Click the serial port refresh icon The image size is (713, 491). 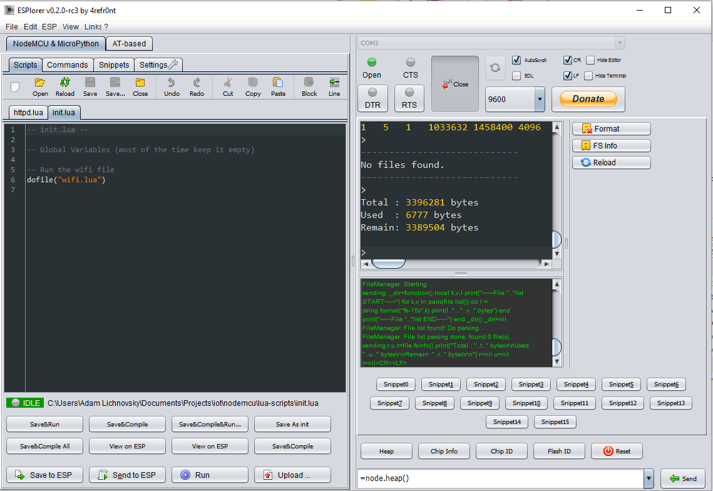click(x=495, y=68)
